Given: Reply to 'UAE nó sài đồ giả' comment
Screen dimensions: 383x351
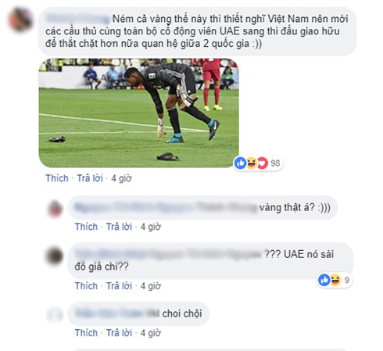Looking at the screenshot, I should 119,286.
